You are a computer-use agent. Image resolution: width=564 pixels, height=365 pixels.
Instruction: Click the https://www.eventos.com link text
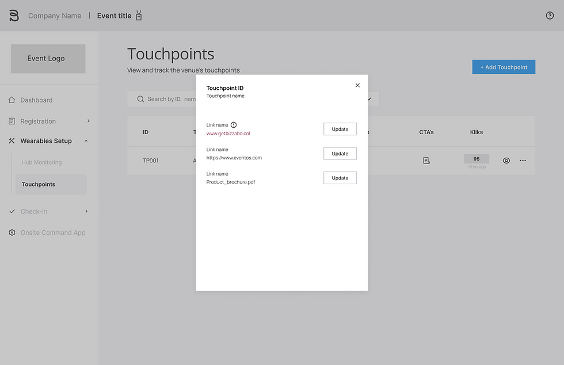234,158
